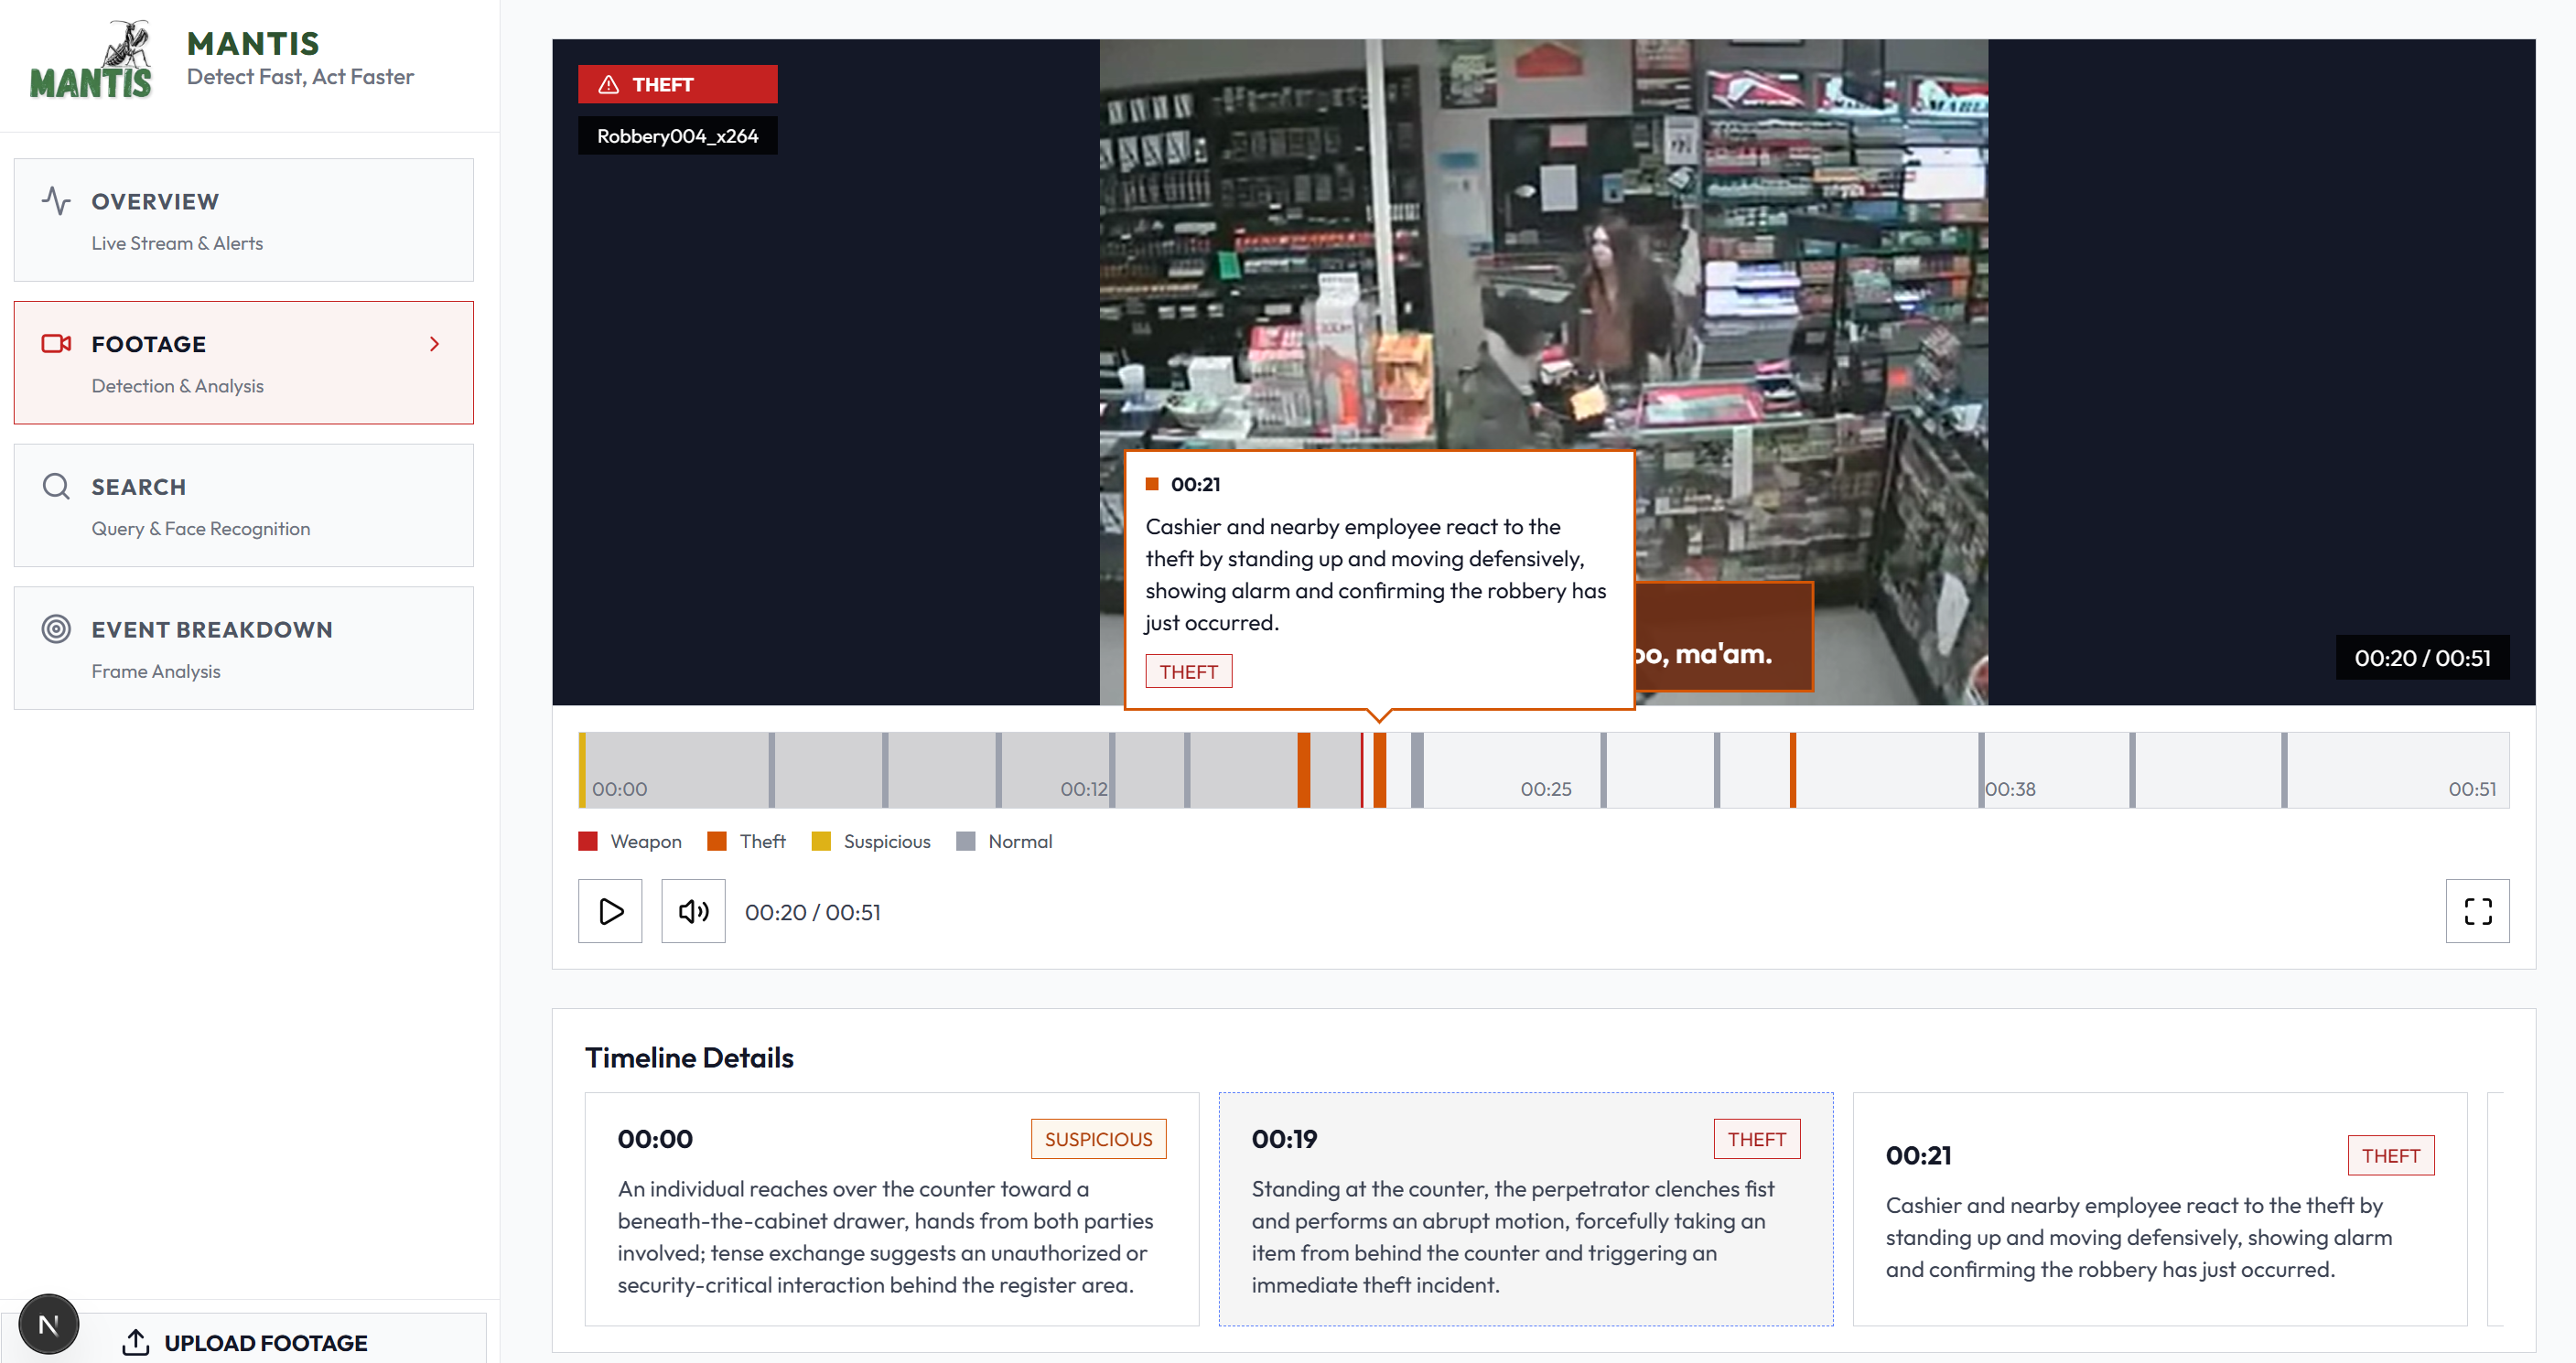This screenshot has height=1363, width=2576.
Task: Open the Overview Live Stream & Alerts tab
Action: click(243, 220)
